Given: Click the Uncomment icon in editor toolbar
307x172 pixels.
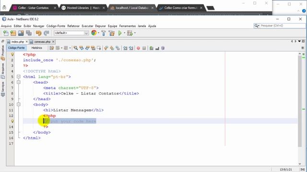Looking at the screenshot, I should 157,48.
